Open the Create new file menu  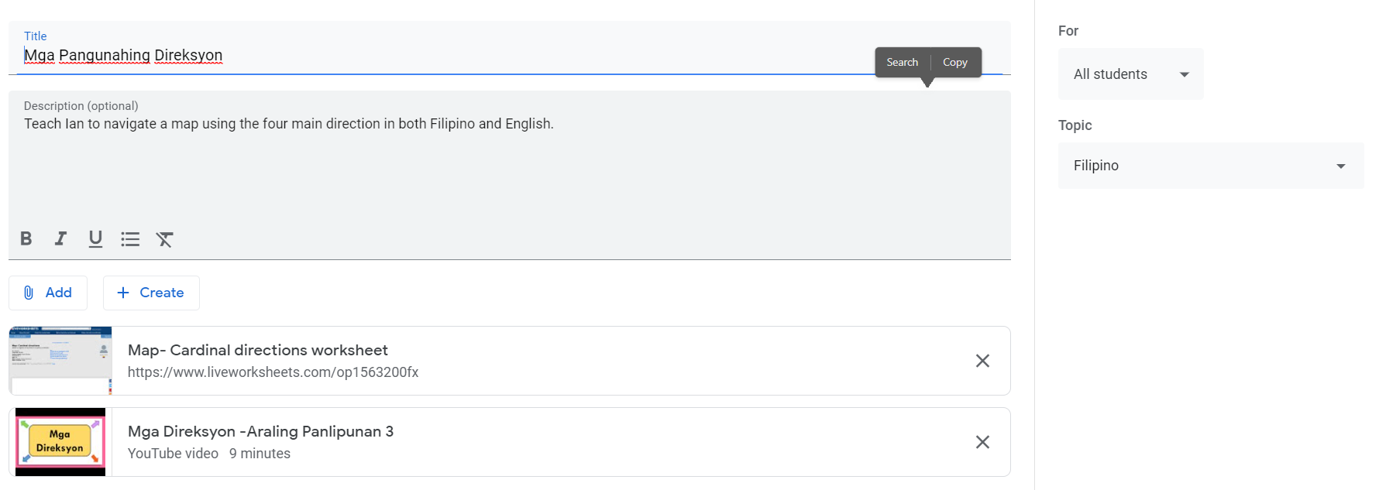pos(151,293)
